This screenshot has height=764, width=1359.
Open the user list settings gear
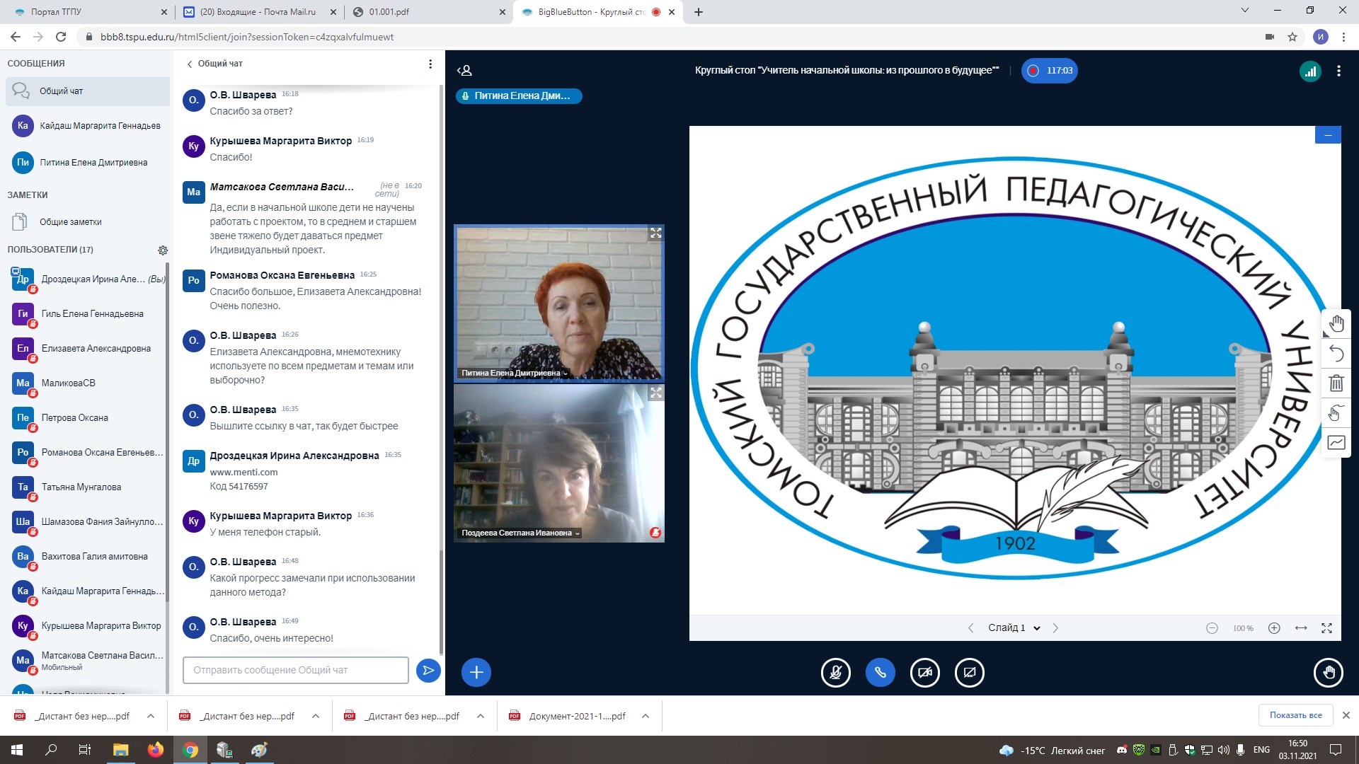(163, 250)
